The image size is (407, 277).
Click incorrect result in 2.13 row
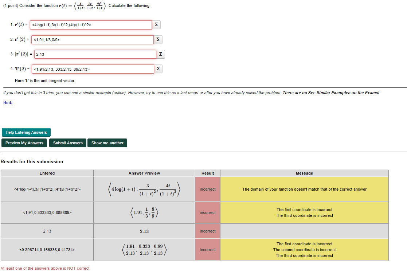[x=208, y=231]
